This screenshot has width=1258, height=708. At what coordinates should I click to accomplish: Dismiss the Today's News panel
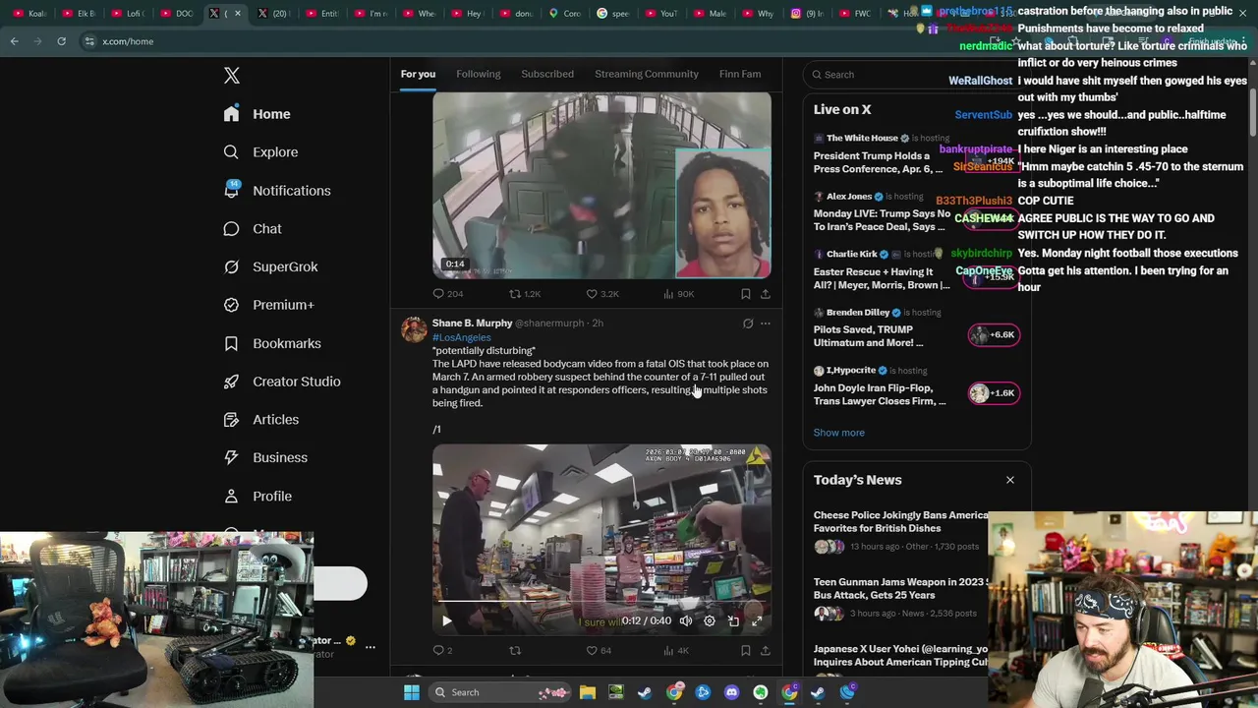tap(1009, 480)
